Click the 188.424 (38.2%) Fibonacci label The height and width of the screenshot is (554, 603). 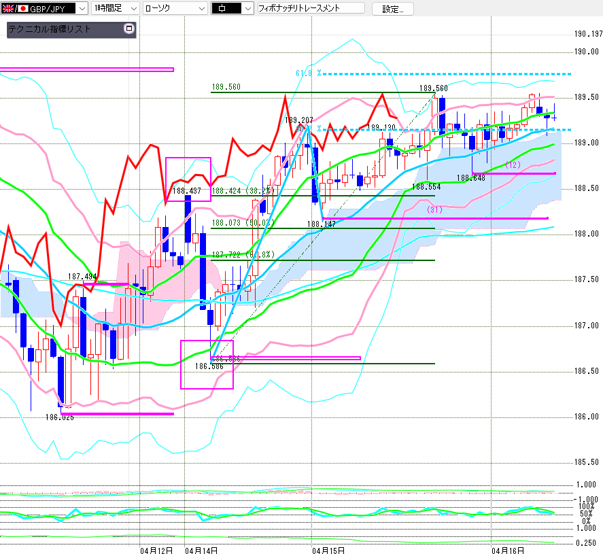(x=243, y=191)
